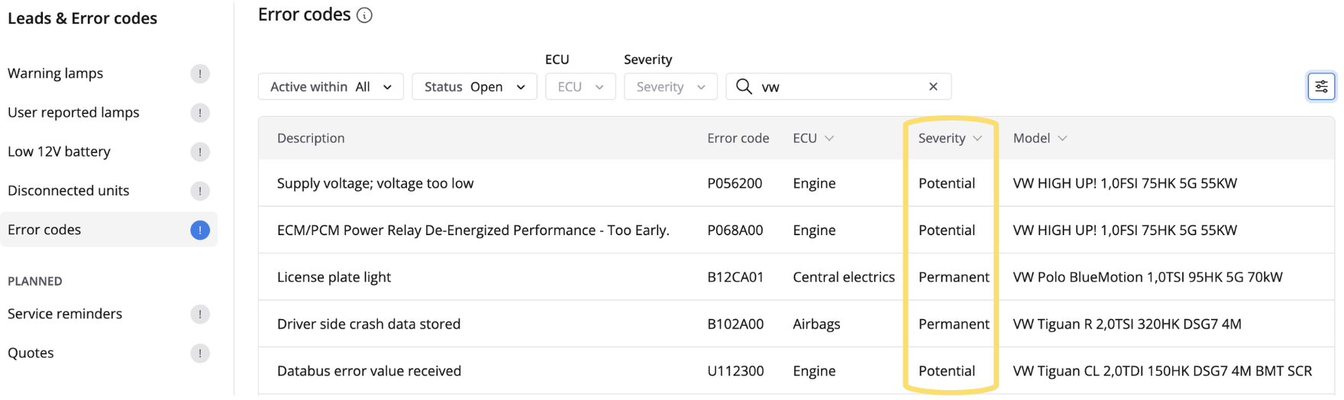Click the alert badge next to Low 12V battery

click(x=199, y=152)
